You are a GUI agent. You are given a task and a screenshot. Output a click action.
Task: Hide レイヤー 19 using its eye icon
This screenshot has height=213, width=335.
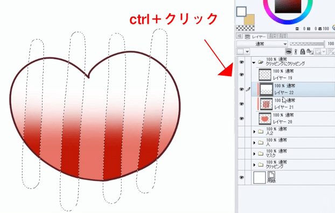pos(241,74)
